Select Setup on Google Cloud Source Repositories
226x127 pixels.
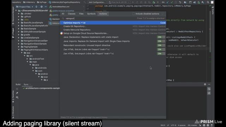click(113, 33)
